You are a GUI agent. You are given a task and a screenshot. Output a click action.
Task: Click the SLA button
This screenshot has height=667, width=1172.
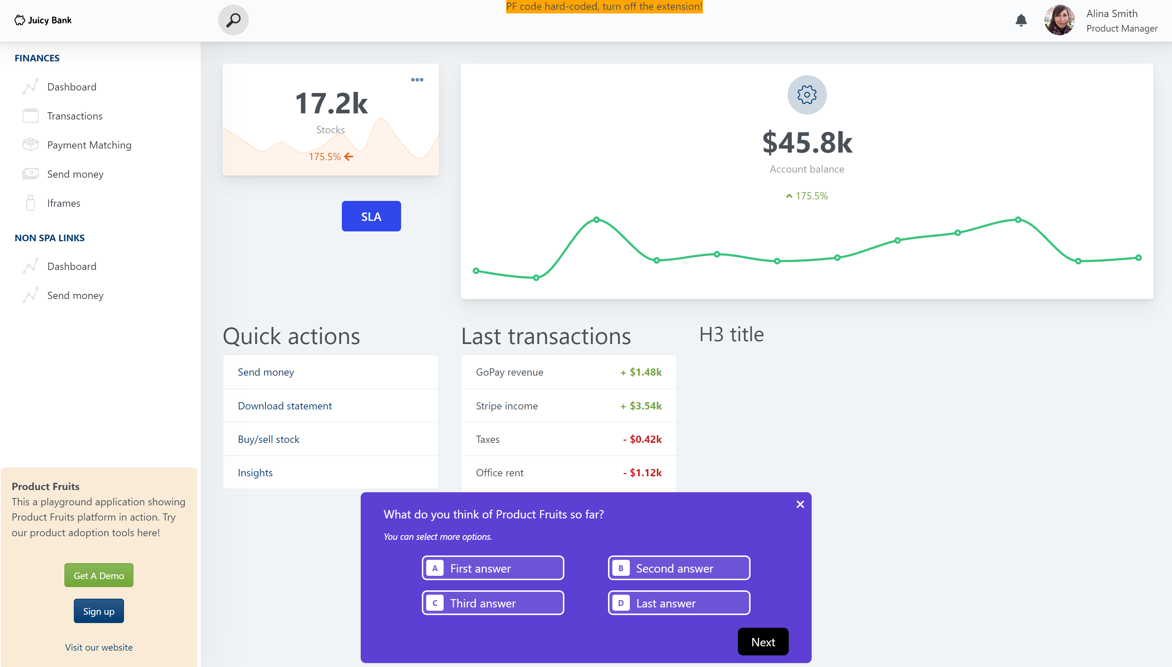(370, 216)
